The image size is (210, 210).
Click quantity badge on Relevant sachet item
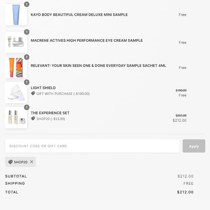pos(27,57)
